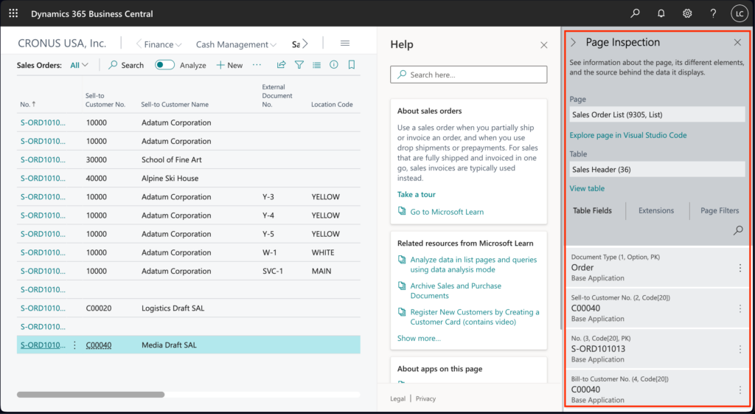Viewport: 755px width, 414px height.
Task: Switch to the Table Fields tab
Action: point(592,210)
